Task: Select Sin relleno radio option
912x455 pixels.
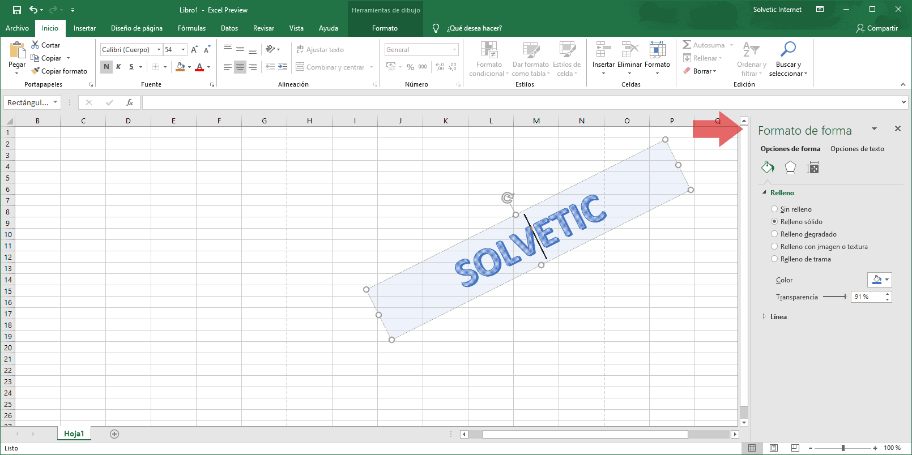Action: [x=774, y=209]
